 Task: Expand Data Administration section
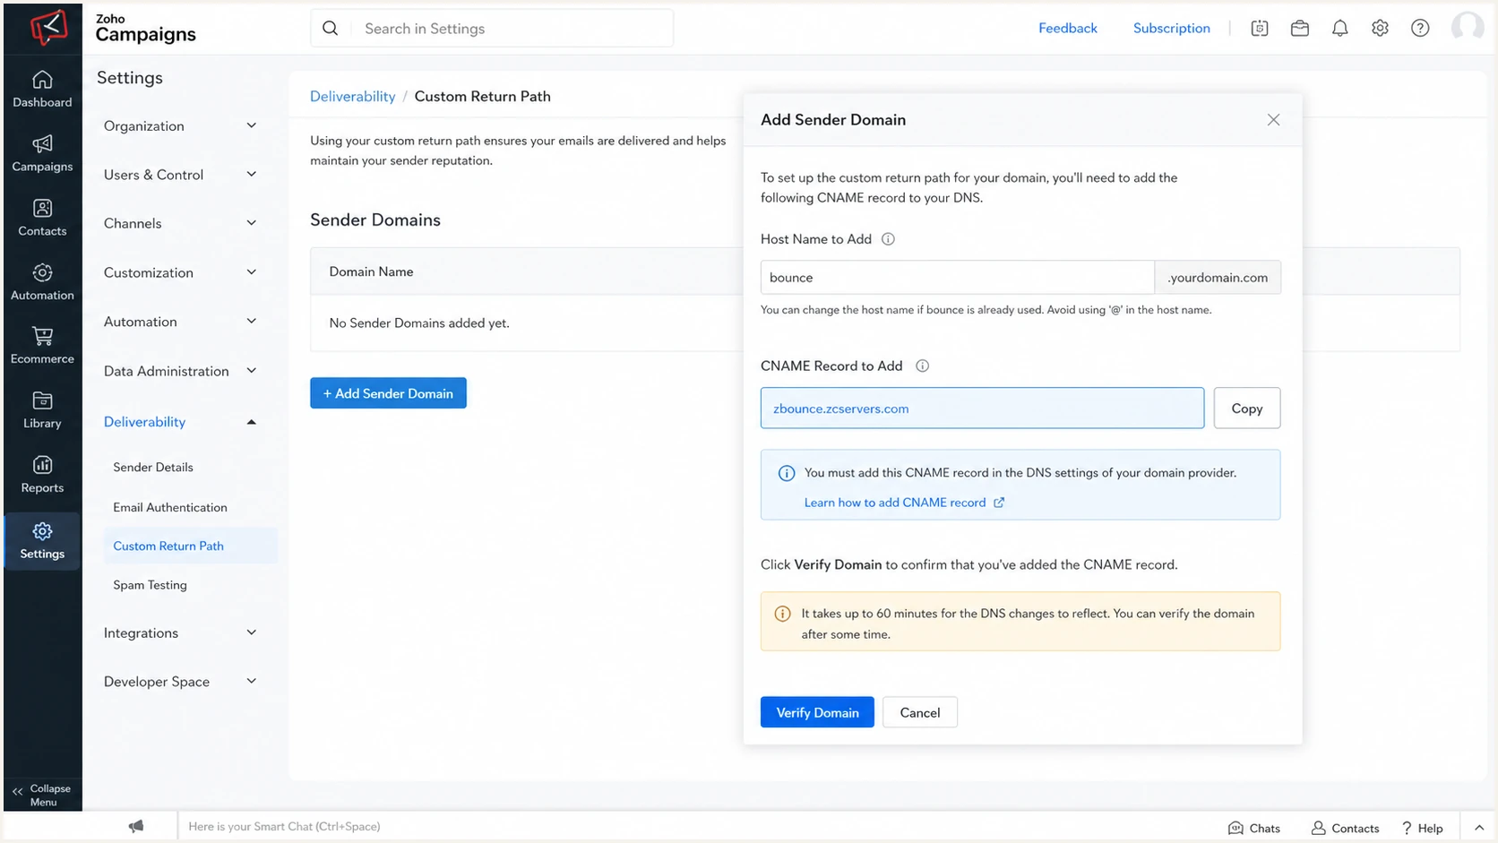click(x=180, y=371)
